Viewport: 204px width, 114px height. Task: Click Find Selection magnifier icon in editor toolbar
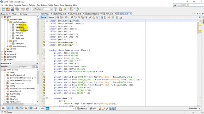click(72, 17)
